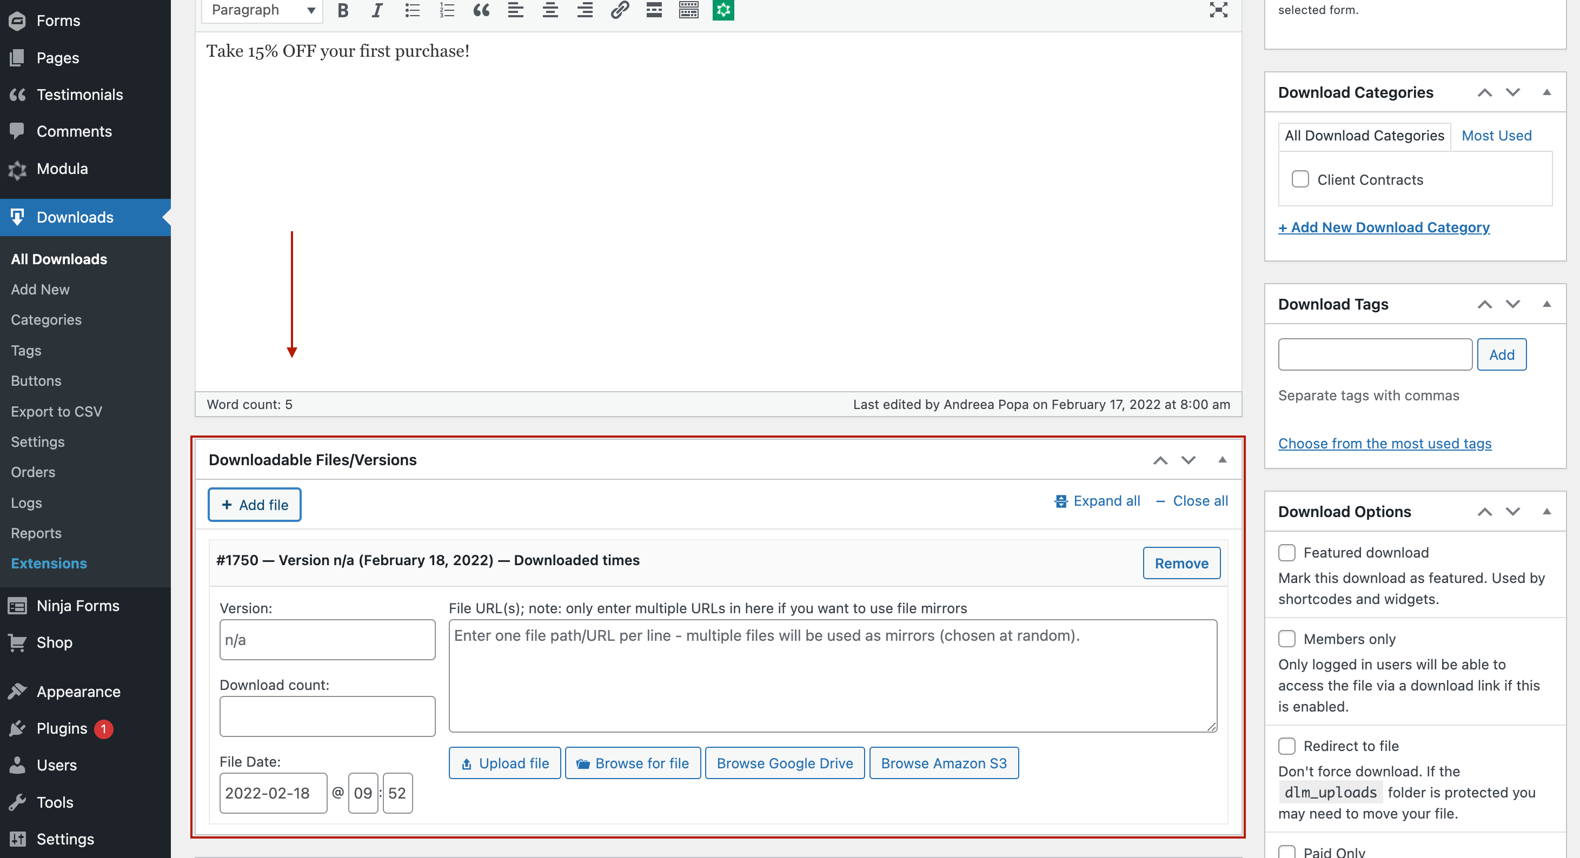Click Choose from the most used tags
Viewport: 1580px width, 858px height.
[x=1384, y=441]
